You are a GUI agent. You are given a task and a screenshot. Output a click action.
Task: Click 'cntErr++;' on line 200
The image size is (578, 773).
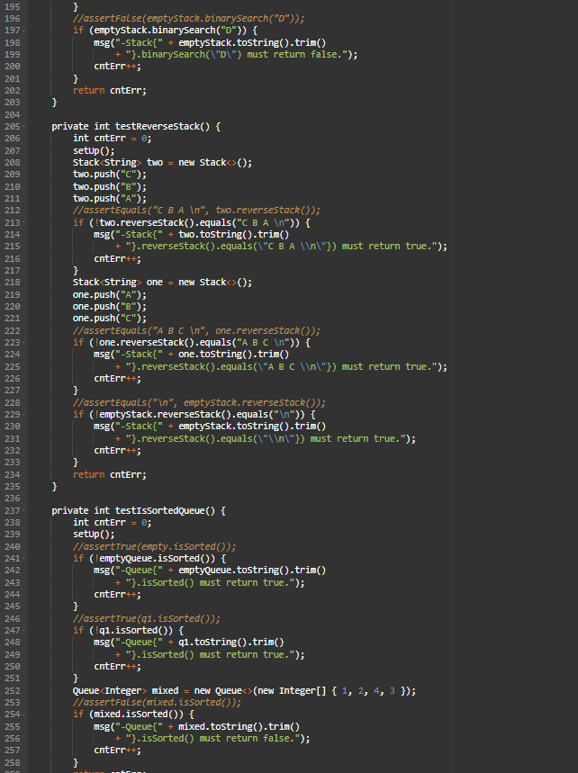[117, 67]
